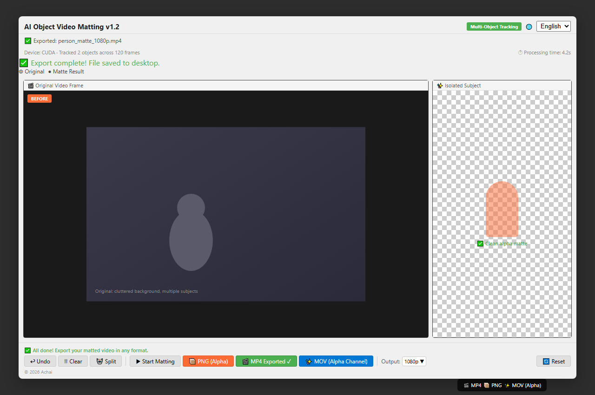Open the 1080p output resolution dropdown

[414, 362]
